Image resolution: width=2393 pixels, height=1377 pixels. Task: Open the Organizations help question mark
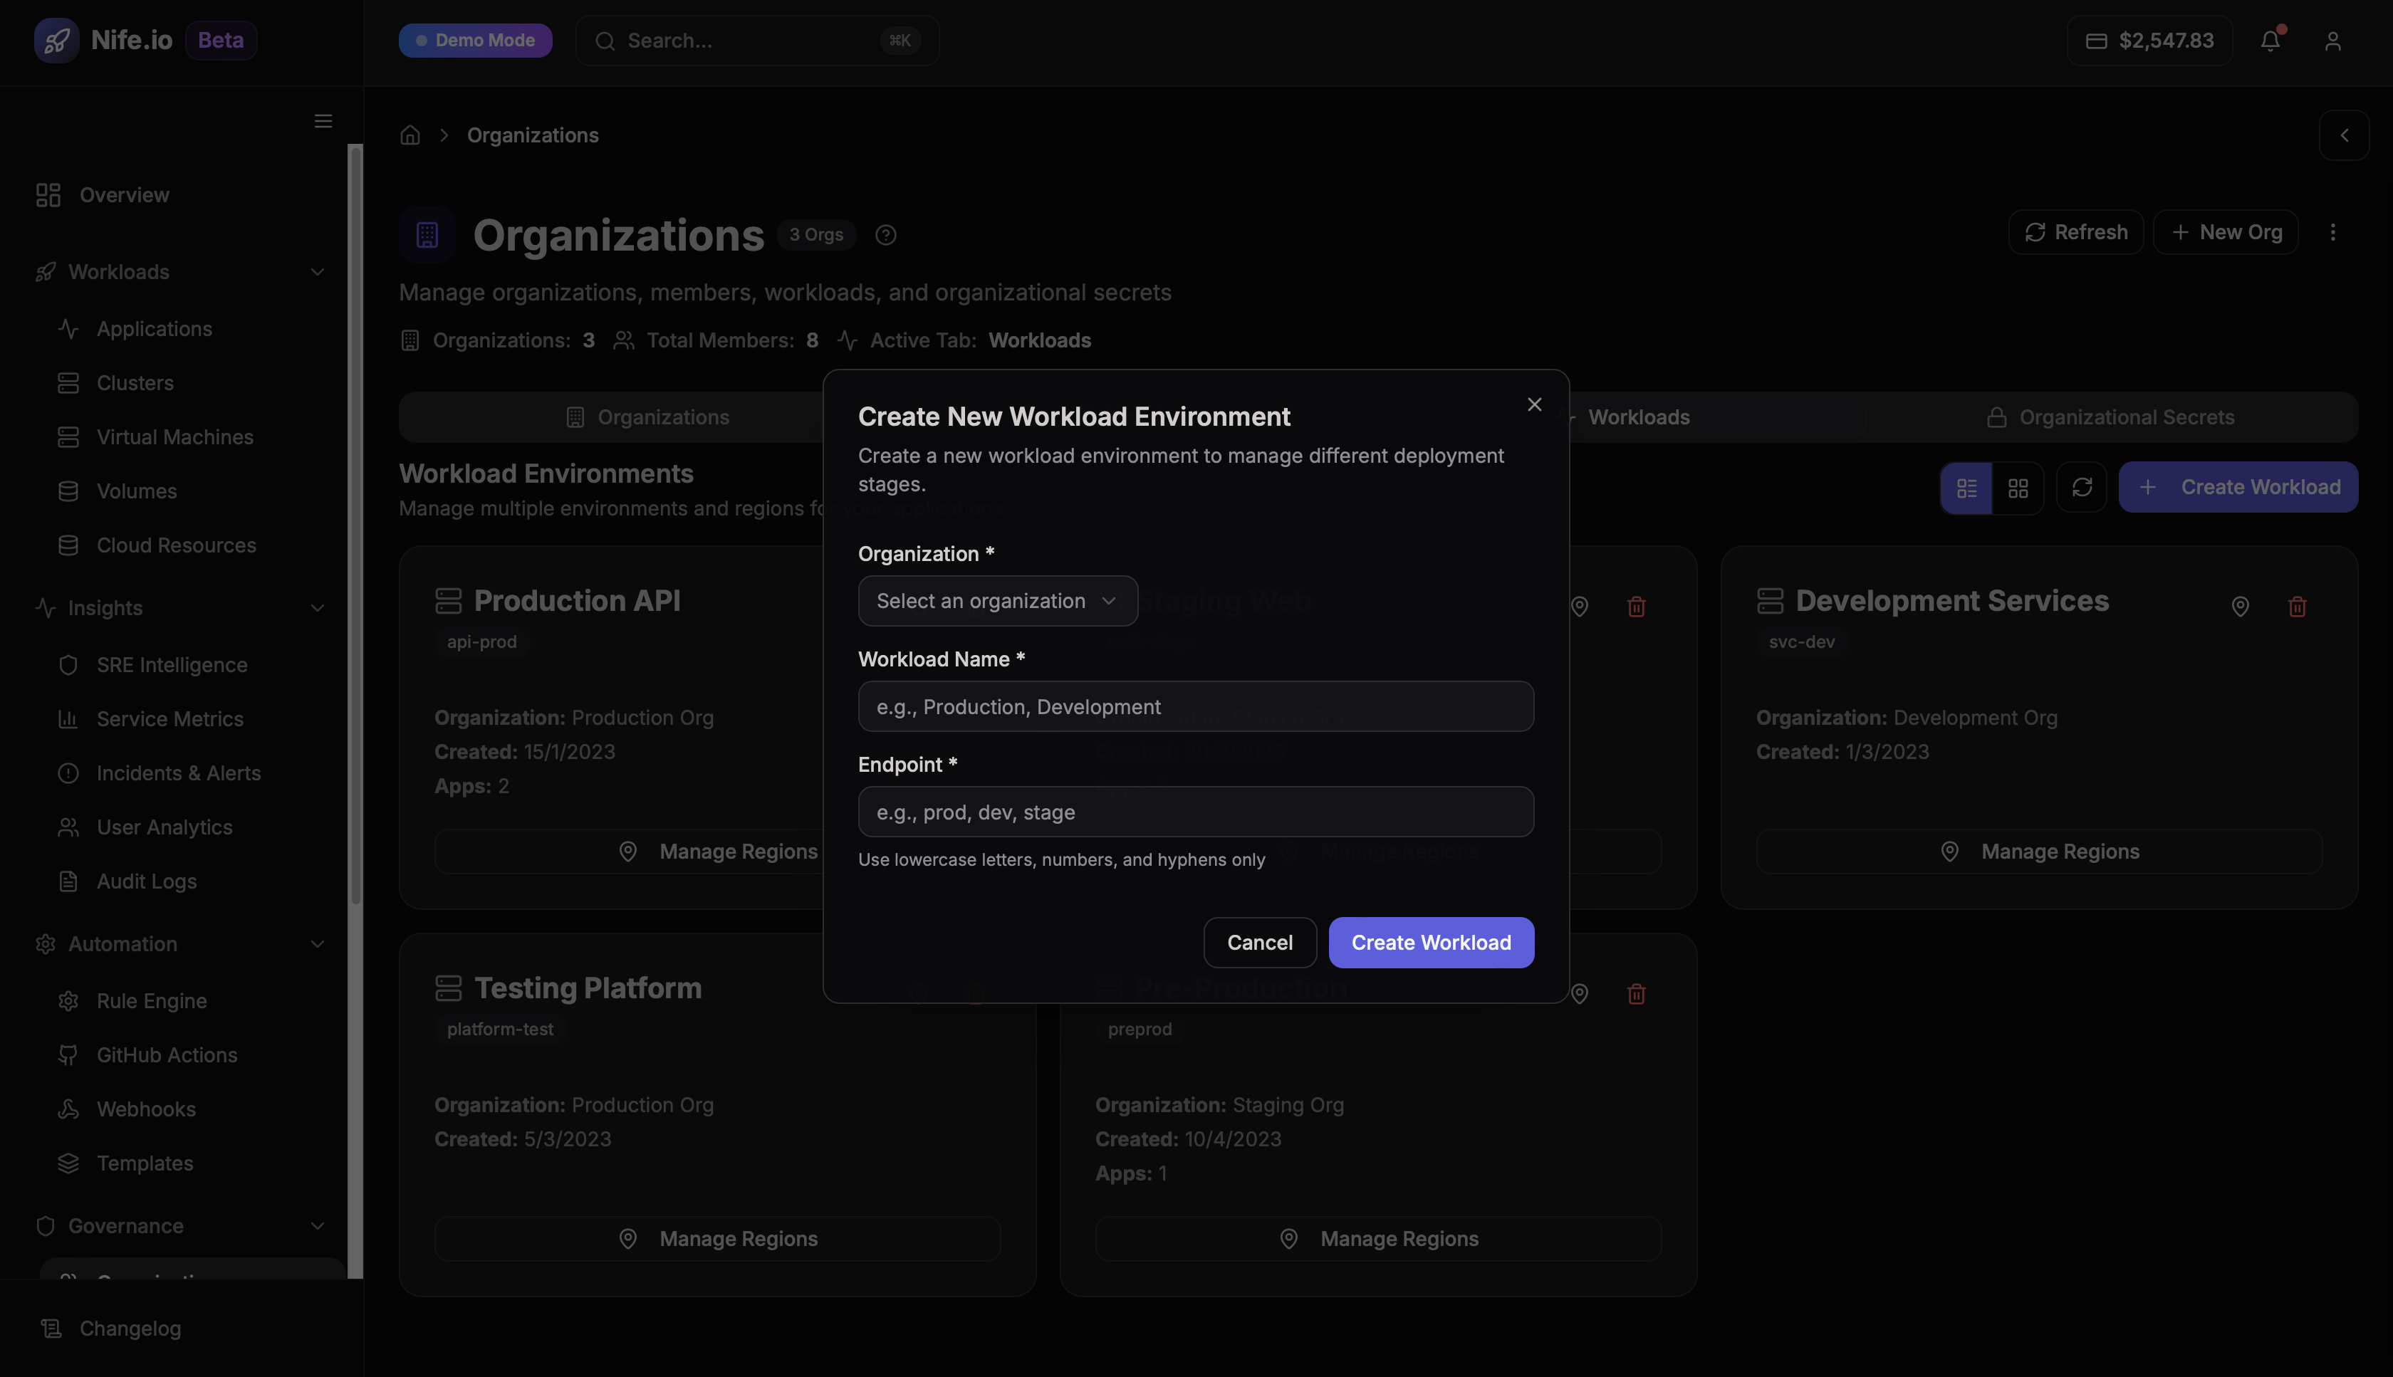point(885,234)
